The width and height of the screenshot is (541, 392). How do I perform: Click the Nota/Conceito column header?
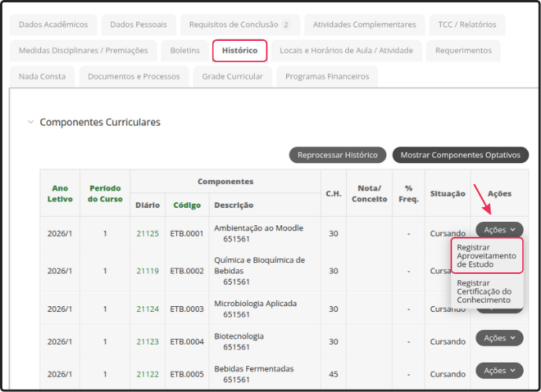coord(369,194)
